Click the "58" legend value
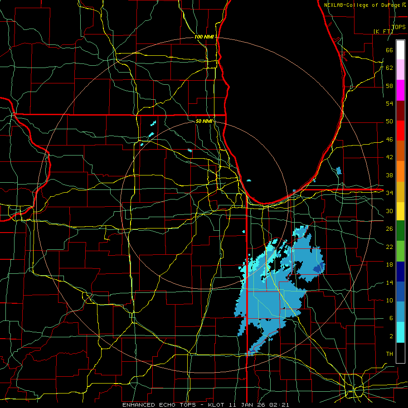 click(389, 86)
